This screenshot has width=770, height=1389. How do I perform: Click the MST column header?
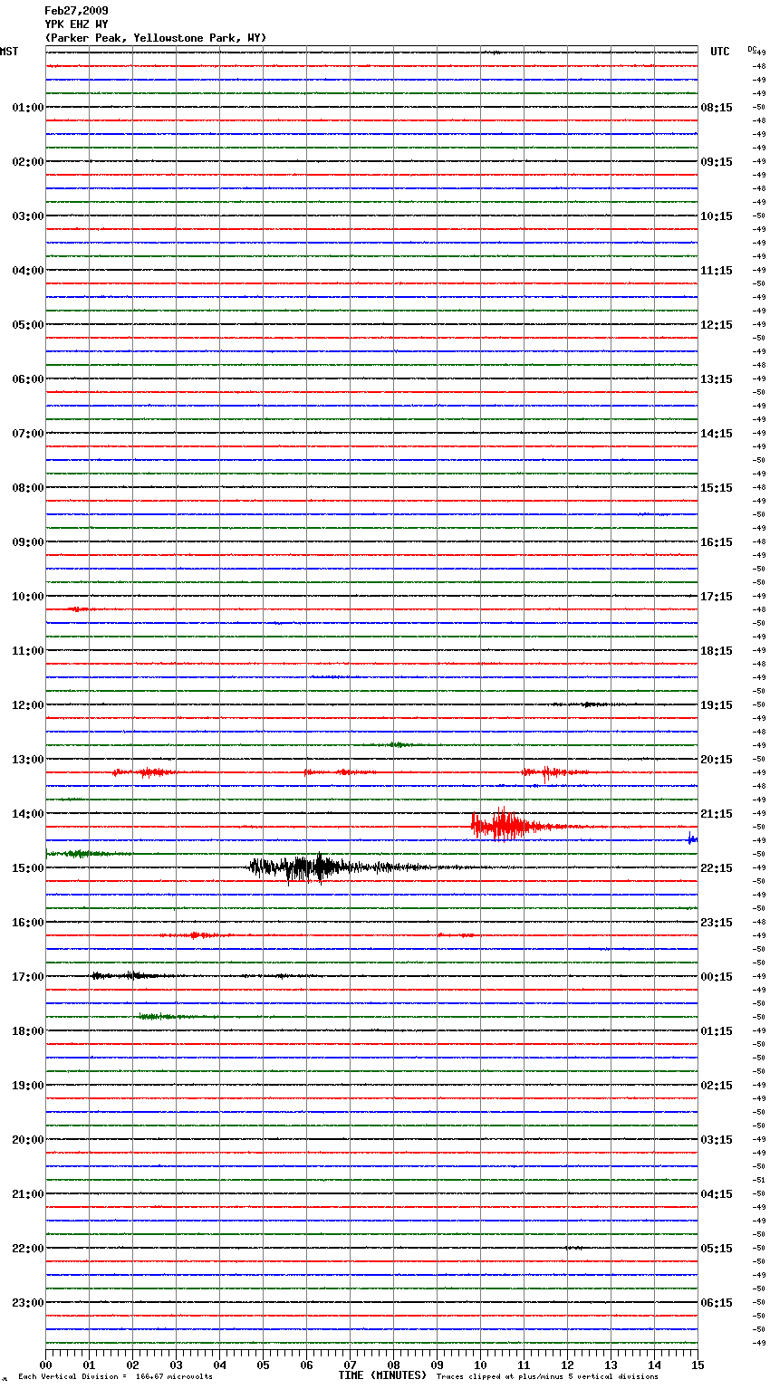pyautogui.click(x=9, y=52)
